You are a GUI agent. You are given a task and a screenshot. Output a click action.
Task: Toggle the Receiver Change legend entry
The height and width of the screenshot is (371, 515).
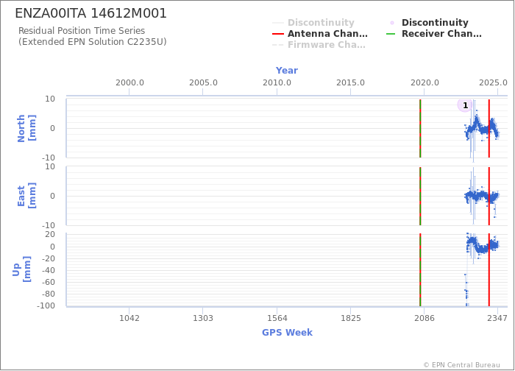(x=434, y=34)
